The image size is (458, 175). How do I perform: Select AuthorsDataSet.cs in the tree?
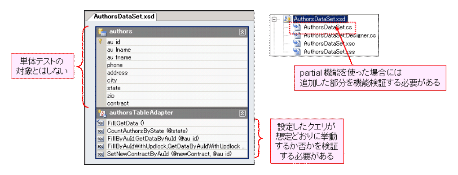pyautogui.click(x=328, y=27)
